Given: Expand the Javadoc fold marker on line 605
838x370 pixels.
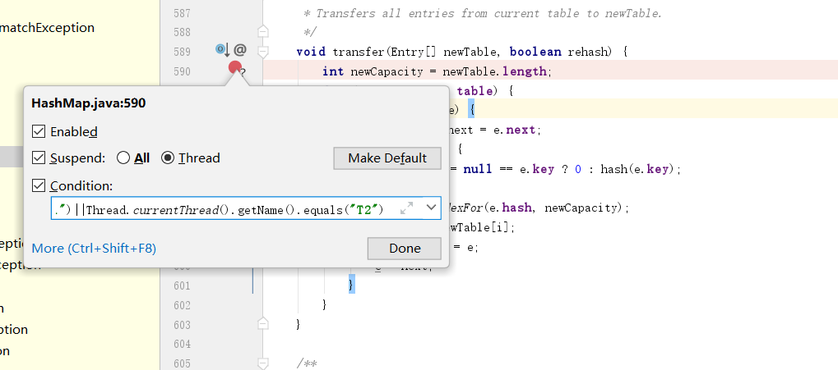Looking at the screenshot, I should [x=263, y=363].
